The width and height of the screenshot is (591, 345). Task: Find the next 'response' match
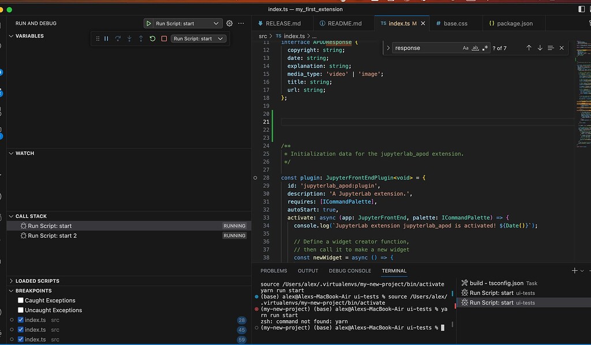click(x=540, y=48)
